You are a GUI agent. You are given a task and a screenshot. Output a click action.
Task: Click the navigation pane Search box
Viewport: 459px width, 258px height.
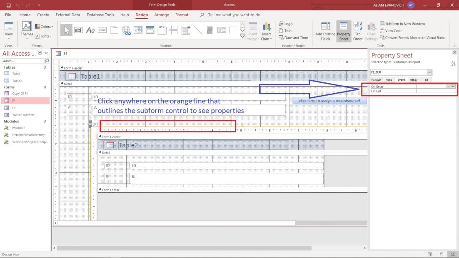(x=22, y=61)
